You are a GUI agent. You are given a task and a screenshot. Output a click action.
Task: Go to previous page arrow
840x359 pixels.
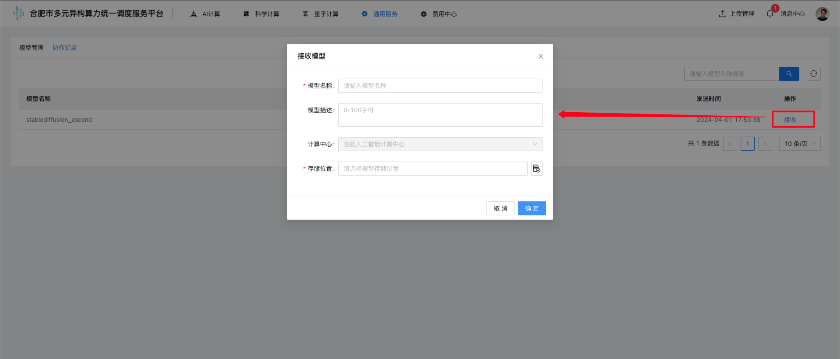click(x=730, y=144)
